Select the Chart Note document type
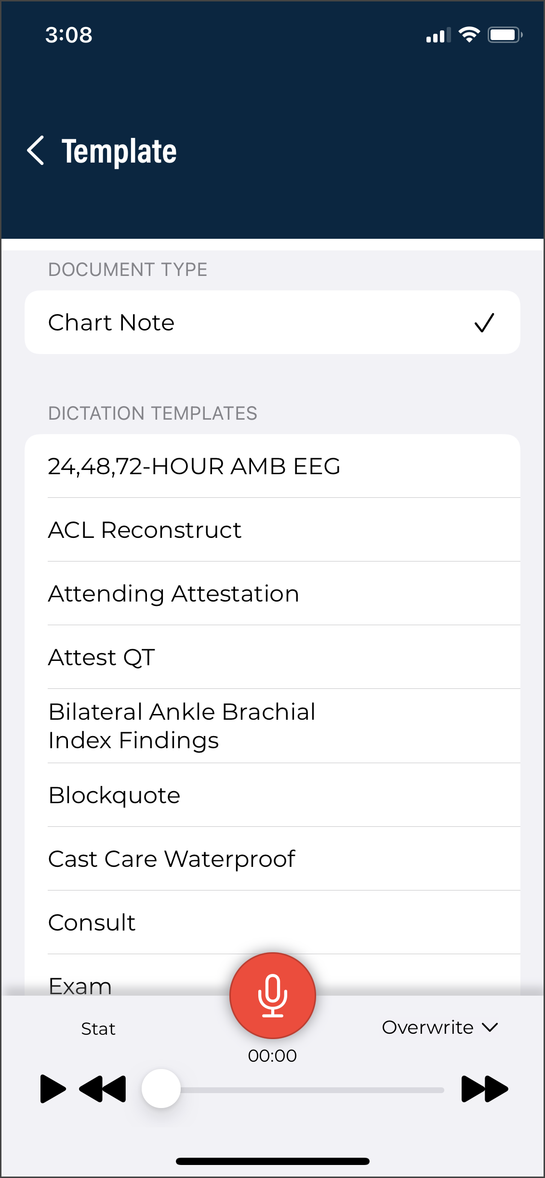 click(272, 322)
